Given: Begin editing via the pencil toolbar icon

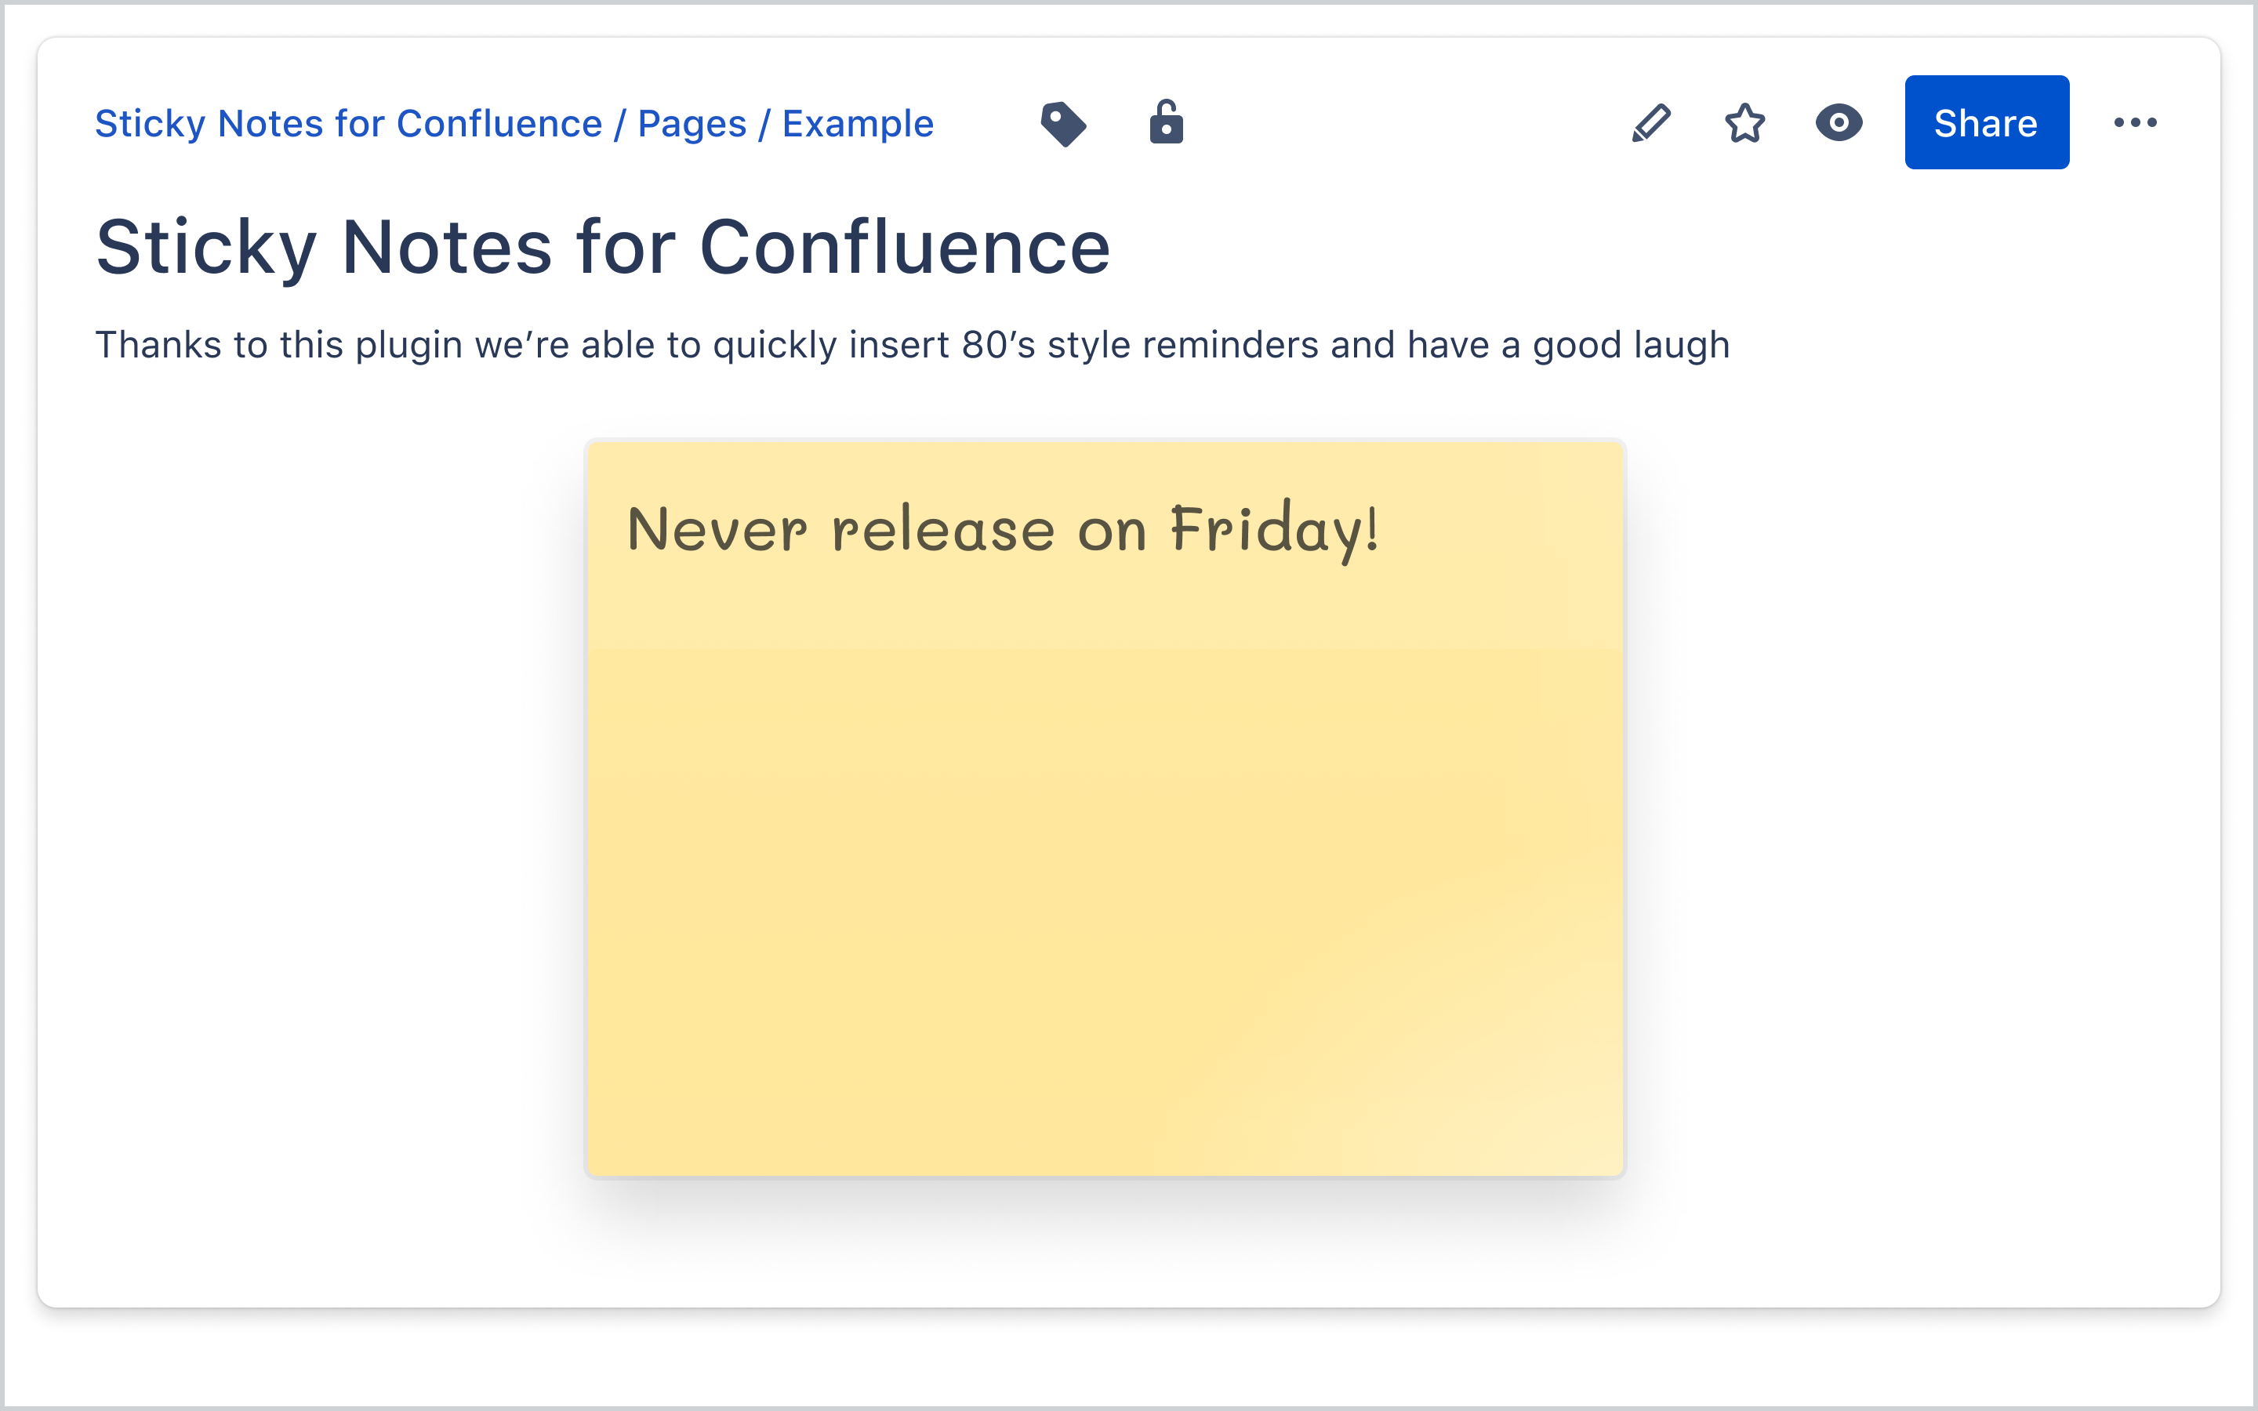Looking at the screenshot, I should click(1651, 122).
